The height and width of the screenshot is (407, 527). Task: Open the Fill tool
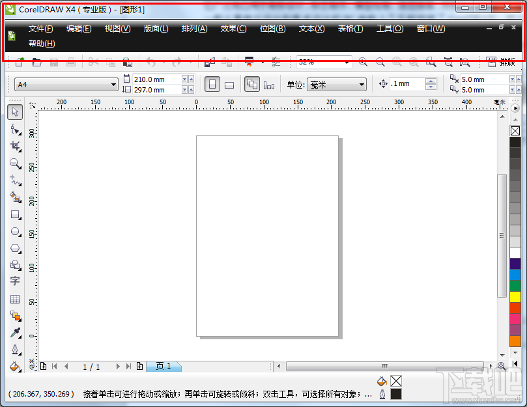(x=15, y=367)
